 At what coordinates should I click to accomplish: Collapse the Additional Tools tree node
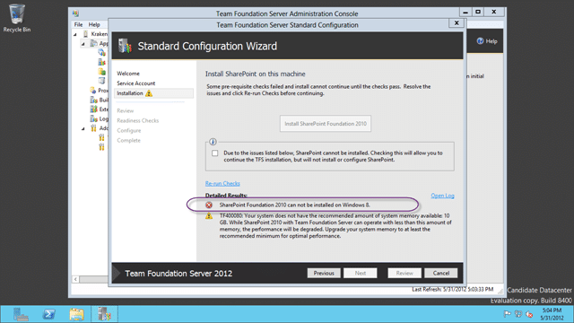click(x=83, y=128)
